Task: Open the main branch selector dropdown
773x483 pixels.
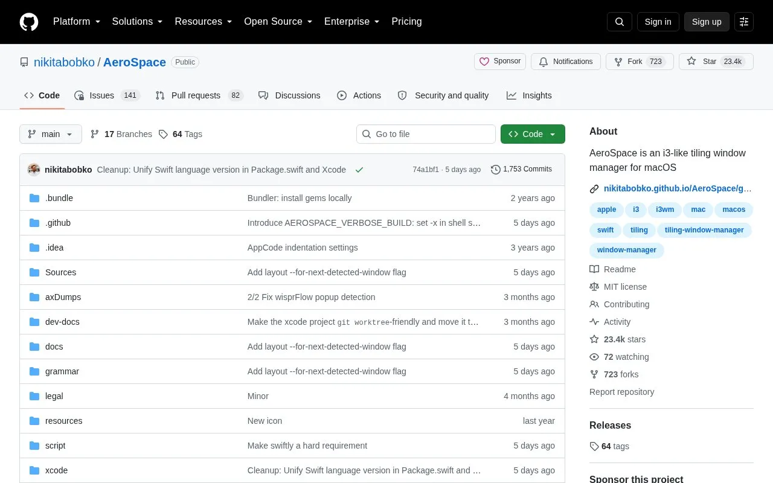Action: (x=51, y=134)
